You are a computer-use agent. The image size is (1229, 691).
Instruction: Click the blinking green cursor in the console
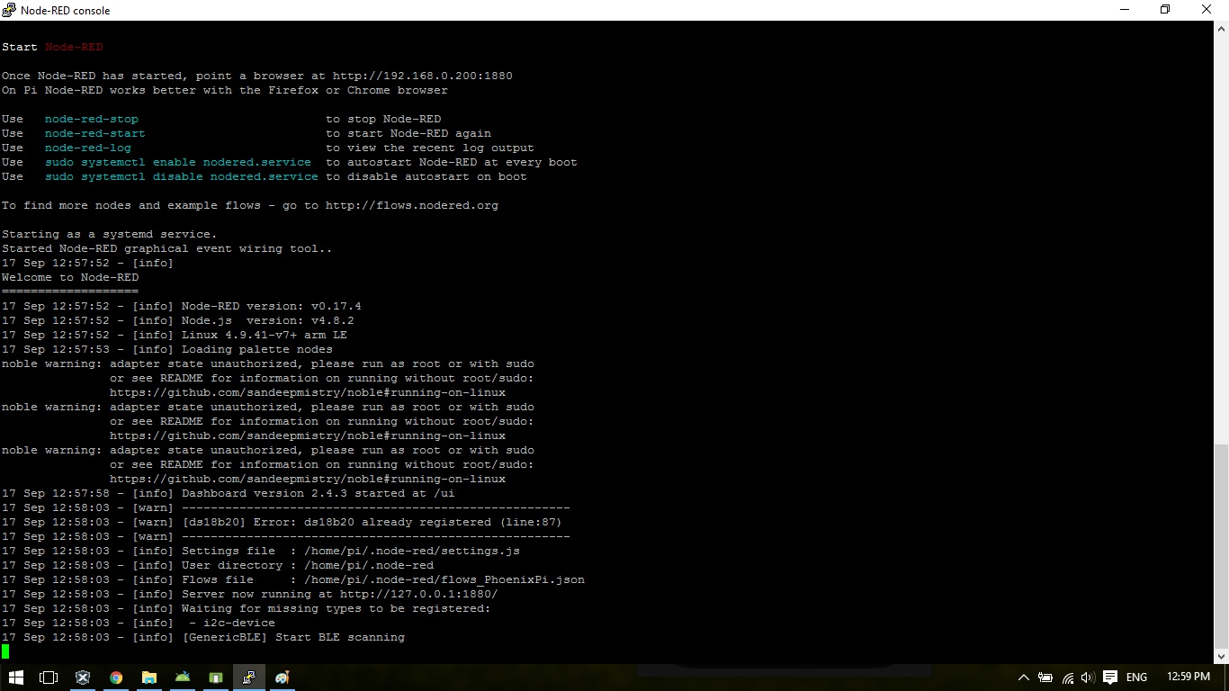click(4, 651)
